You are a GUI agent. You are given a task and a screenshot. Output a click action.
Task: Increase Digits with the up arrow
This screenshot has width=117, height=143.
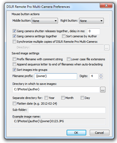coord(101,75)
